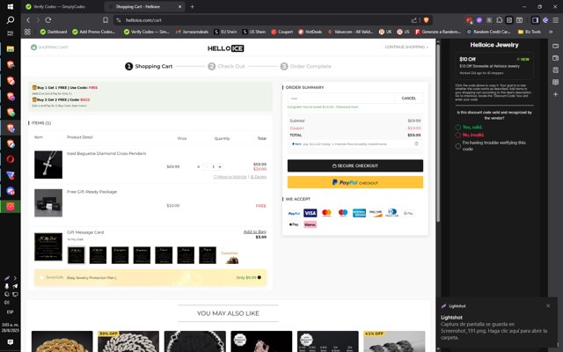Image resolution: width=563 pixels, height=352 pixels.
Task: Show hidden bookmarks with the chevron
Action: coord(551,32)
